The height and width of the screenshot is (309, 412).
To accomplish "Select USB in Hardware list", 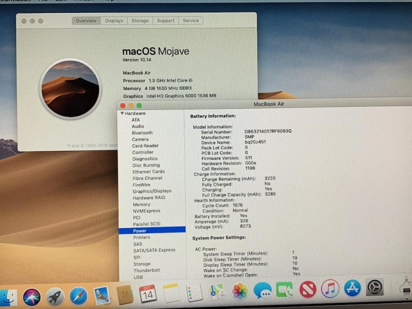I will (x=138, y=277).
